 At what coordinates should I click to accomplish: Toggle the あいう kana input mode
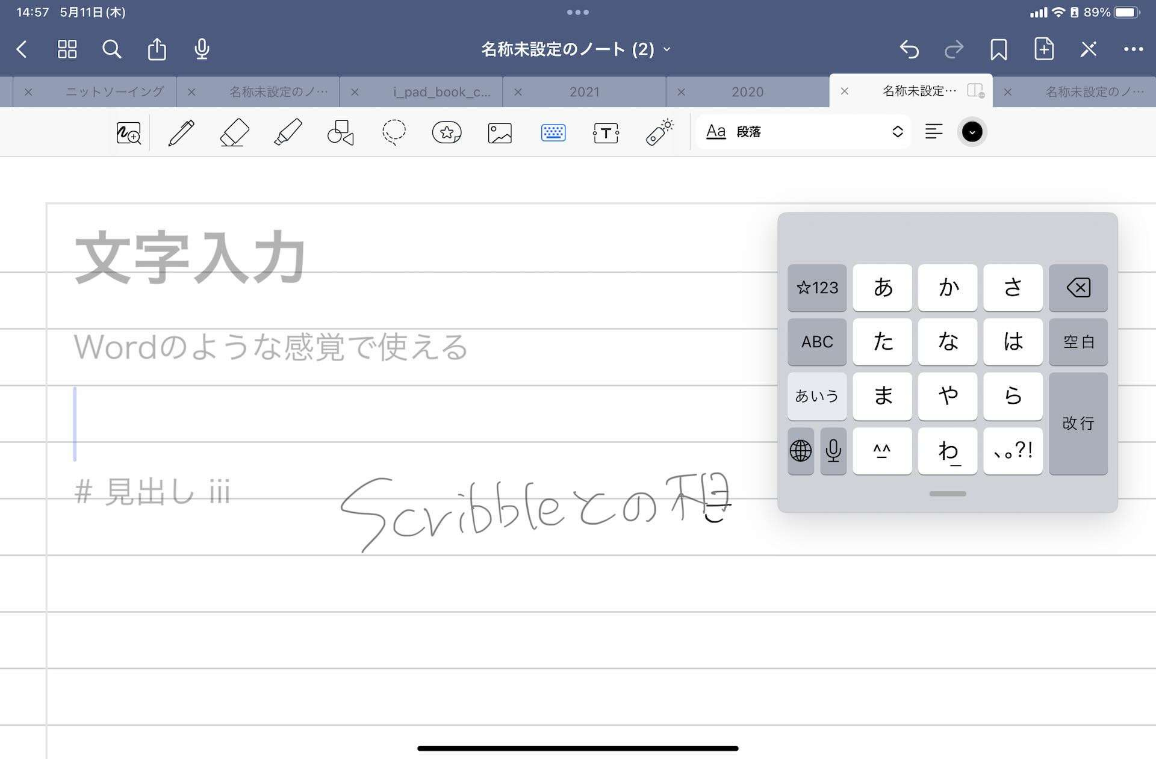pyautogui.click(x=817, y=396)
